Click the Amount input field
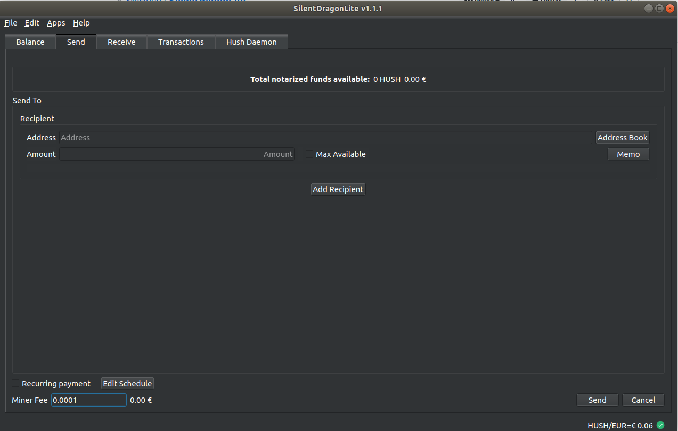The height and width of the screenshot is (431, 678). 177,154
